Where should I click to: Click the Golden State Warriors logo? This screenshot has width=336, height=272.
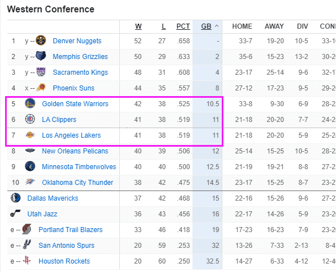coord(30,103)
